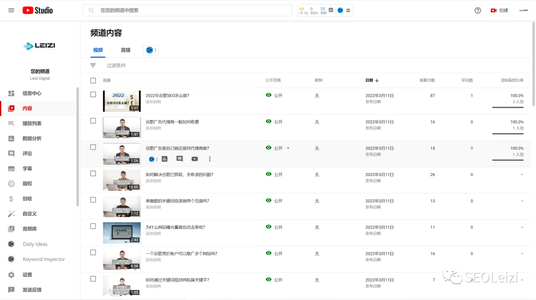Select checkbox for 一个谷歌竞价账户 video
The width and height of the screenshot is (536, 300).
(93, 252)
